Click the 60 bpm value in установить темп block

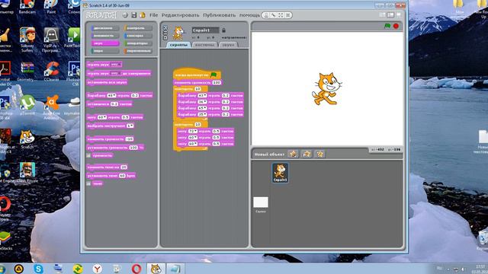122,176
